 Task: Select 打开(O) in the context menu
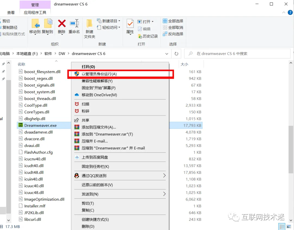[120, 67]
